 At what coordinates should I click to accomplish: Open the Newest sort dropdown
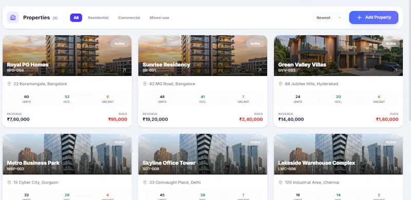329,18
